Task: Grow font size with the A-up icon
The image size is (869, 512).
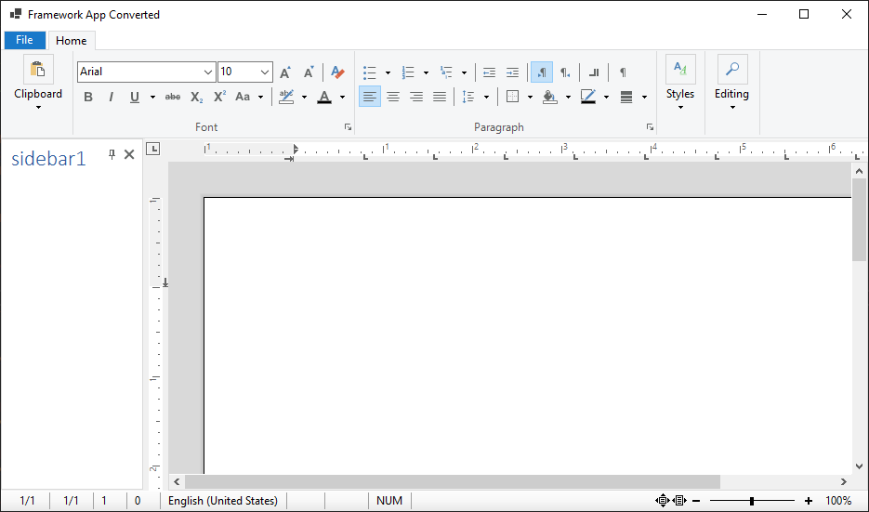Action: [x=285, y=72]
